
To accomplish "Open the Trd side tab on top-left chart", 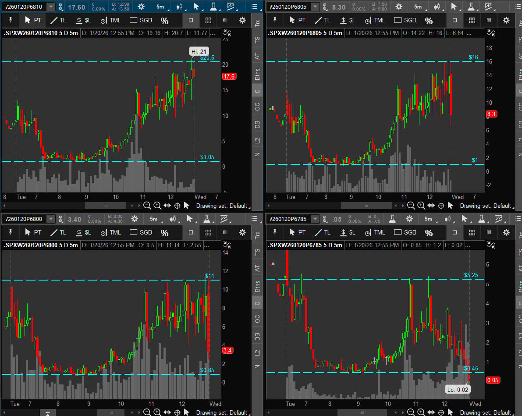I will tap(257, 24).
